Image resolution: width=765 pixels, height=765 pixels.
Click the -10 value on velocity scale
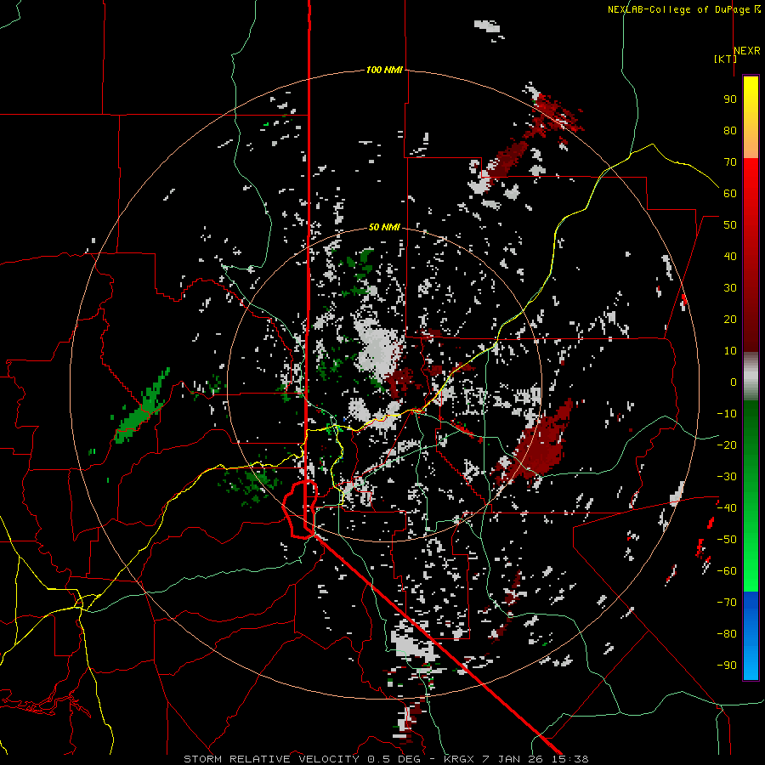click(x=727, y=414)
